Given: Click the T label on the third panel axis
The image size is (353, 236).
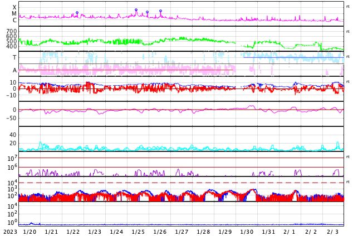Looking at the screenshot, I should pyautogui.click(x=14, y=57).
